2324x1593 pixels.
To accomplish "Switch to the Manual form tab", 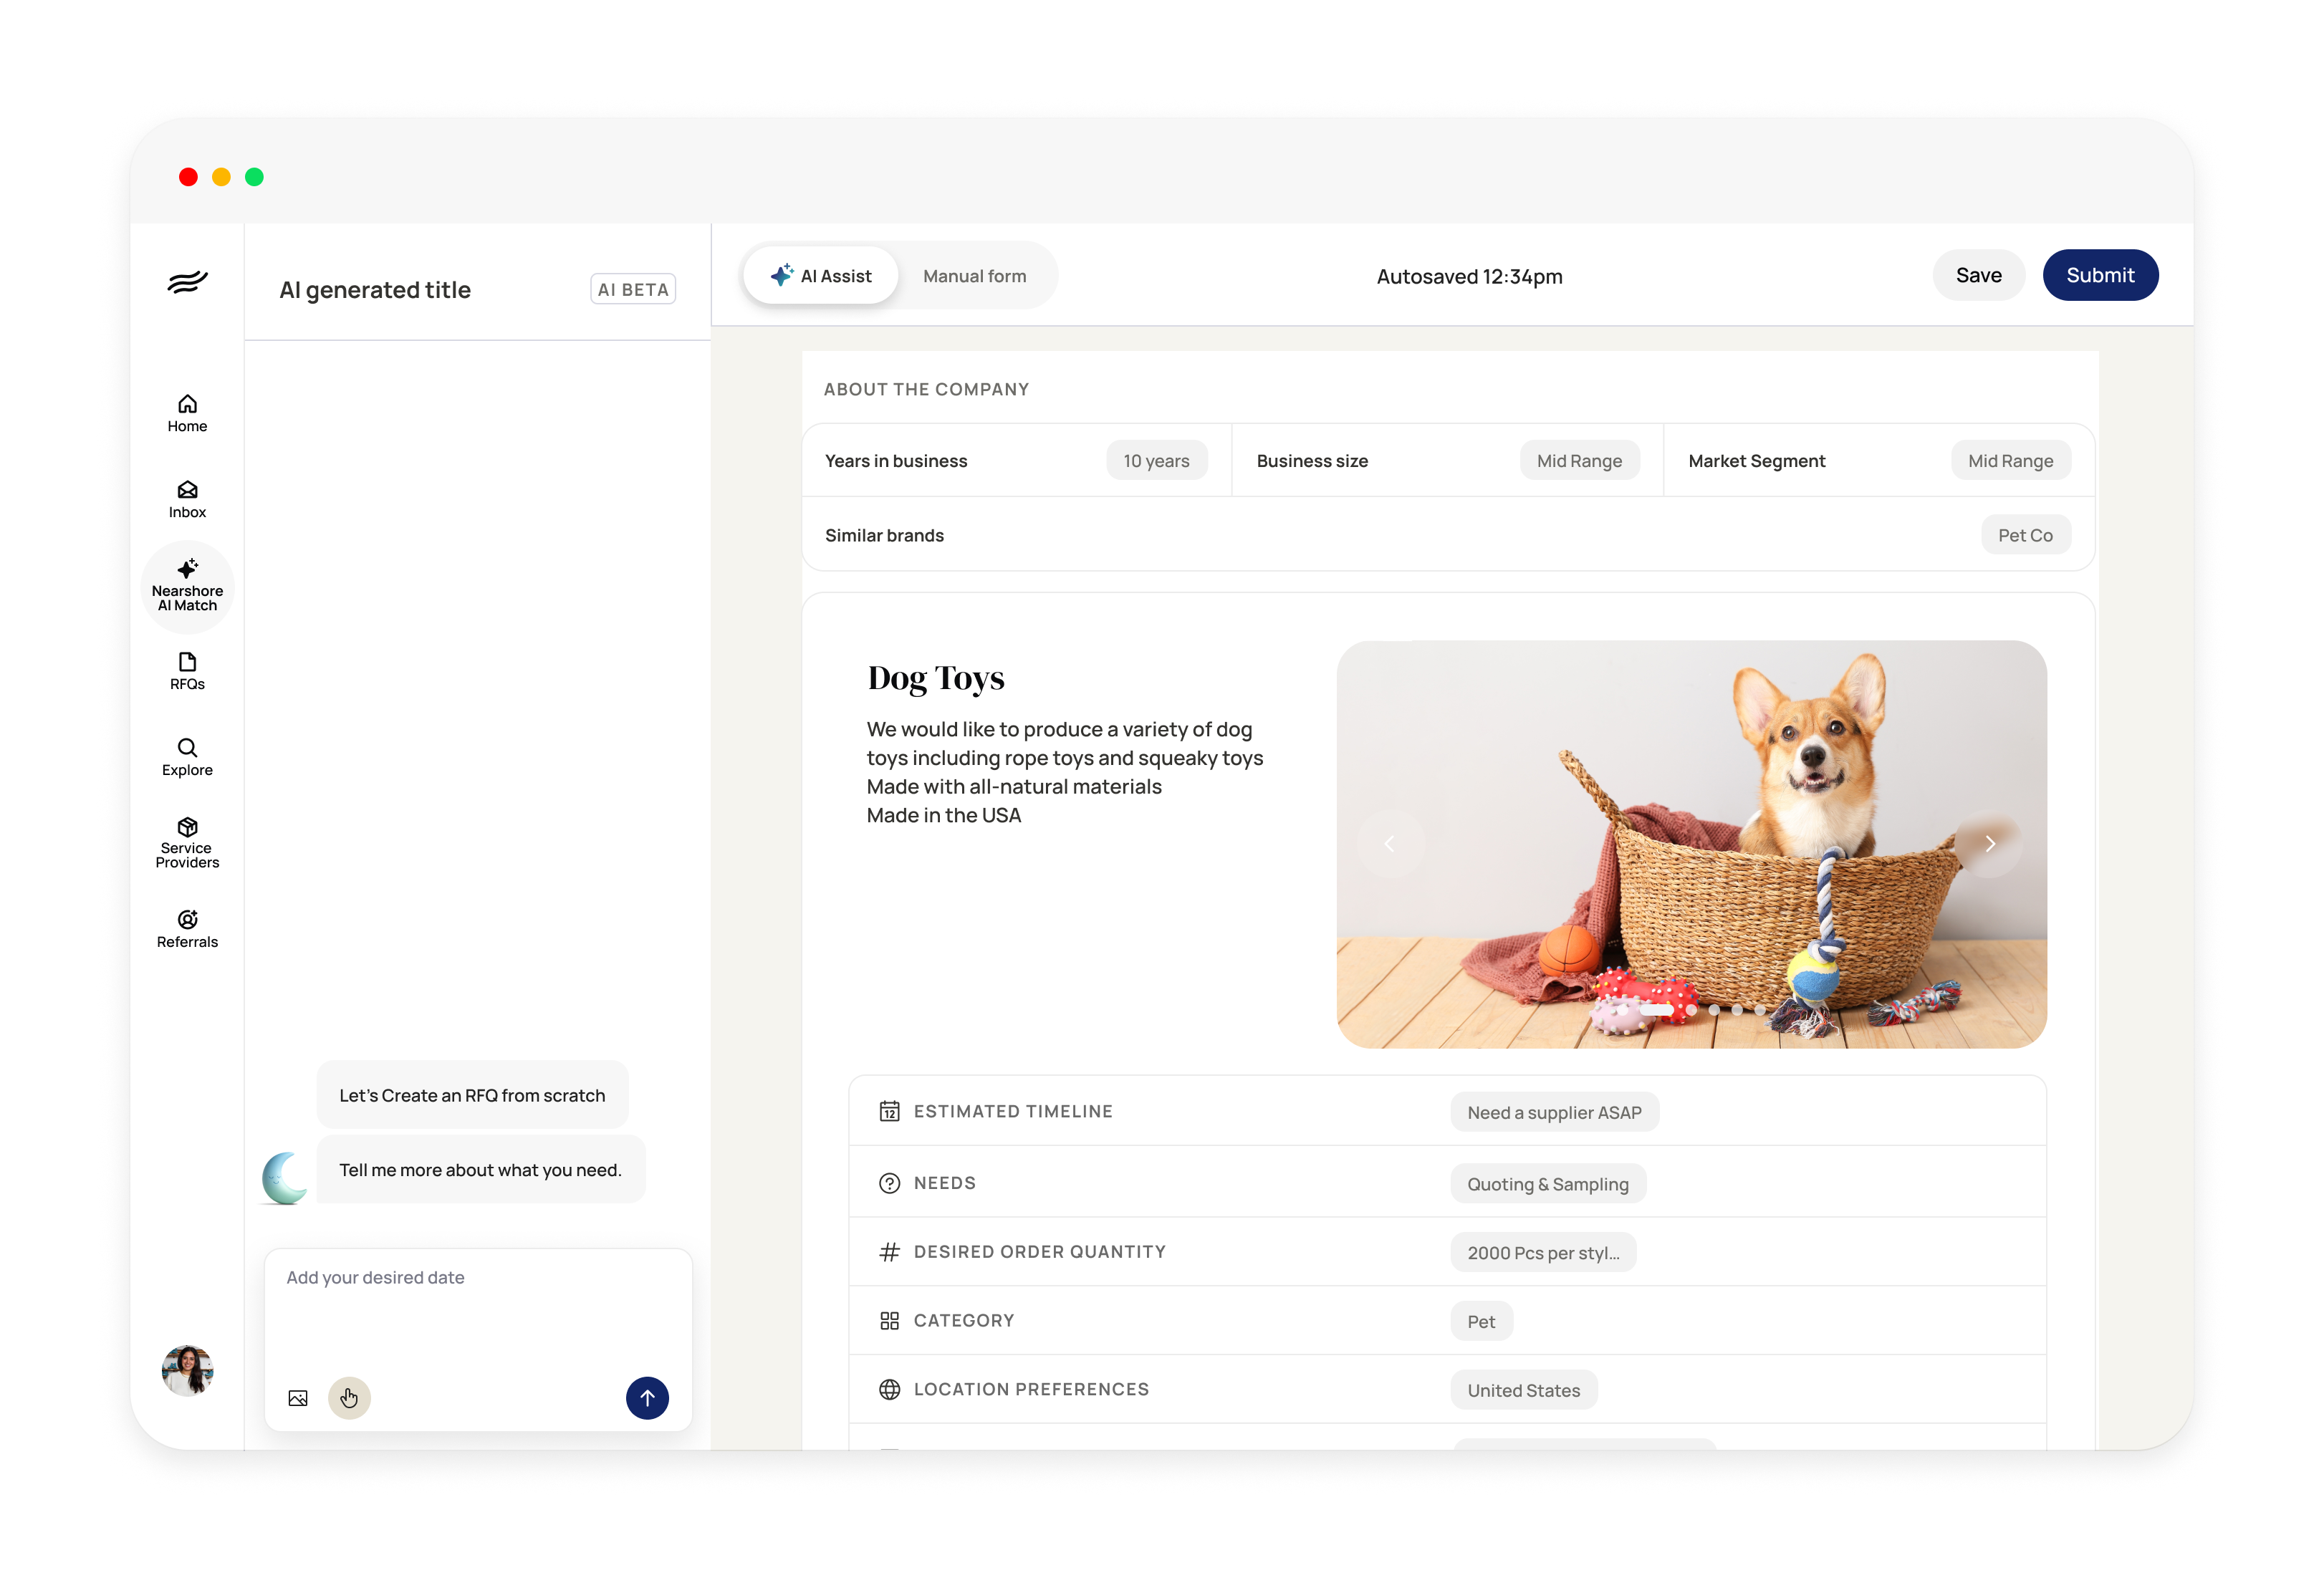I will [x=974, y=276].
